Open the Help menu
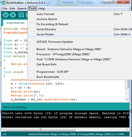The height and width of the screenshot is (137, 132). (x=41, y=9)
